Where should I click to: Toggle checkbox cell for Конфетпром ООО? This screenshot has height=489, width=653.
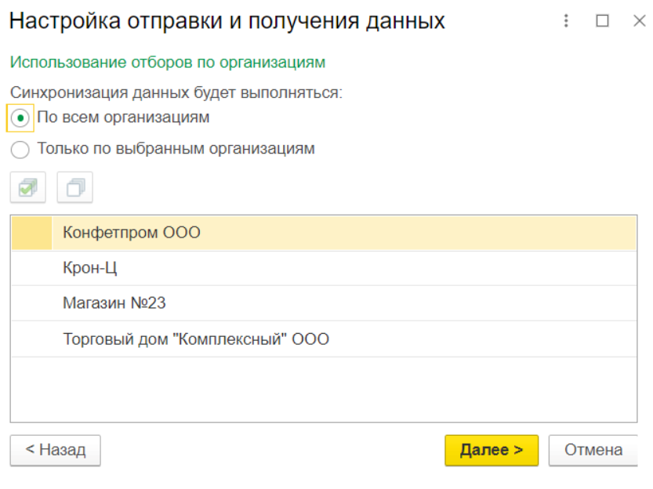(32, 233)
